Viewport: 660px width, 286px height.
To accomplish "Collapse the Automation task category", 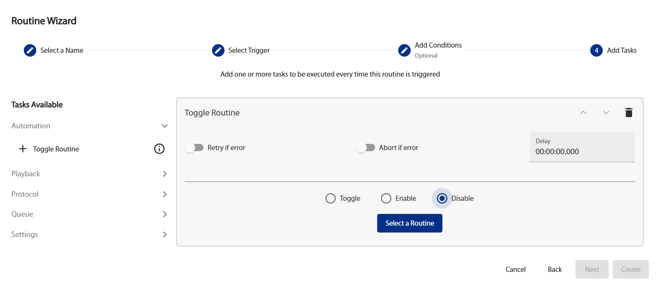I will coord(164,126).
